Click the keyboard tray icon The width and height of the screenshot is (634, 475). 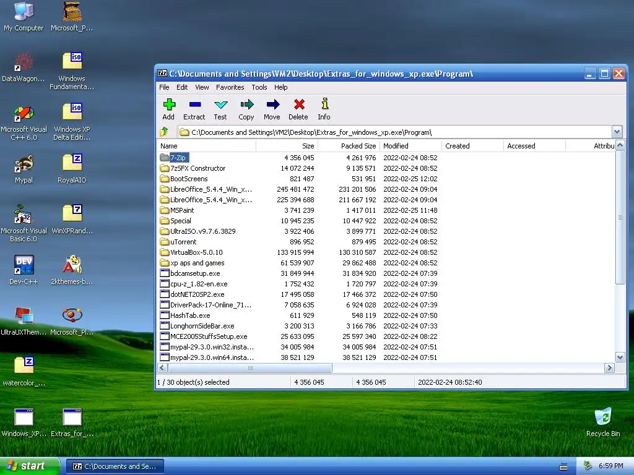coord(563,466)
